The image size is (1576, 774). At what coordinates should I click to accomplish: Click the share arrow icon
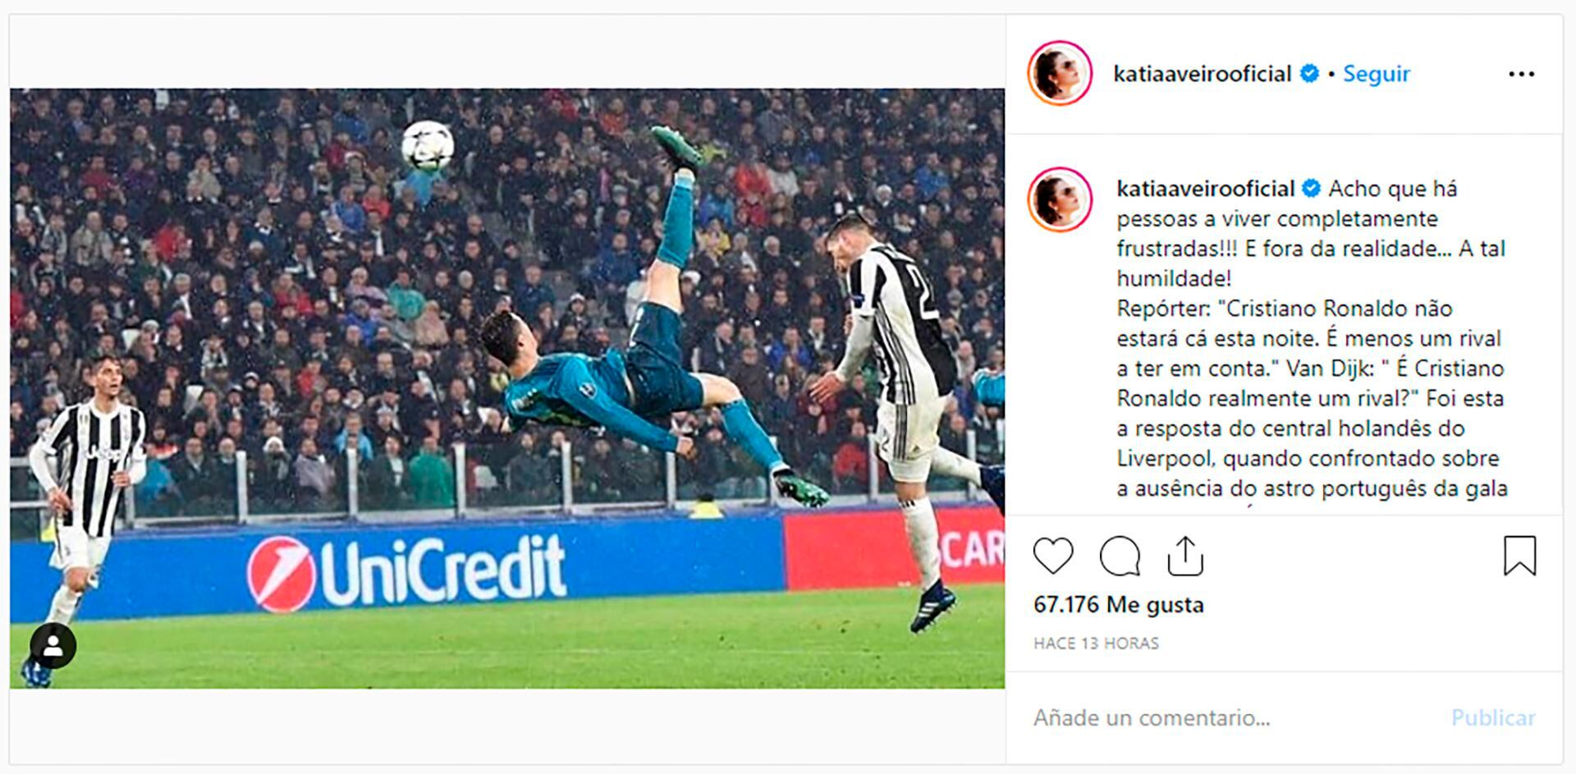(x=1185, y=556)
